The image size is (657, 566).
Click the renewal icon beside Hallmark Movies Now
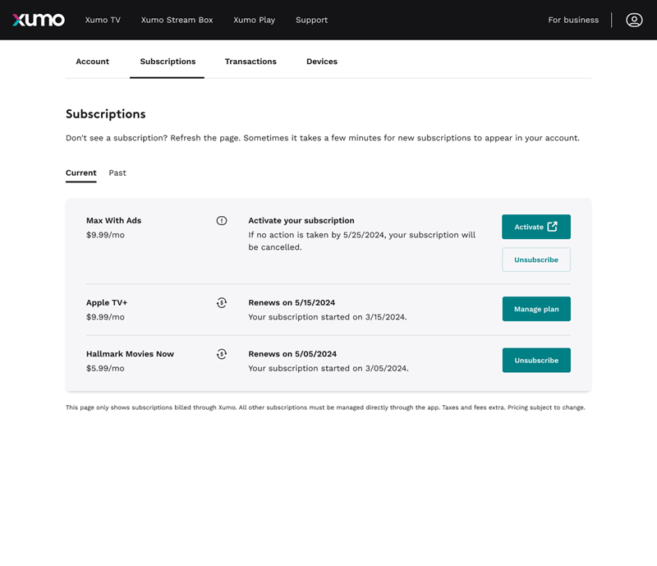[x=222, y=354]
